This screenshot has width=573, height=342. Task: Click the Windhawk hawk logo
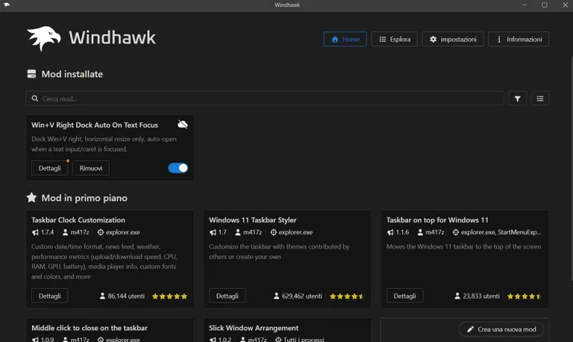coord(44,38)
